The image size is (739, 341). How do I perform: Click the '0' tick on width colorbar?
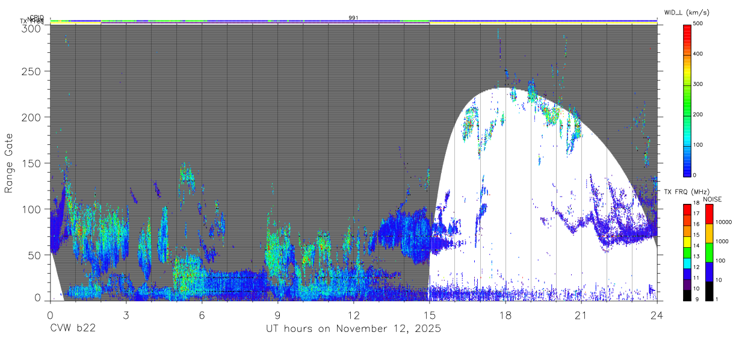click(x=695, y=175)
